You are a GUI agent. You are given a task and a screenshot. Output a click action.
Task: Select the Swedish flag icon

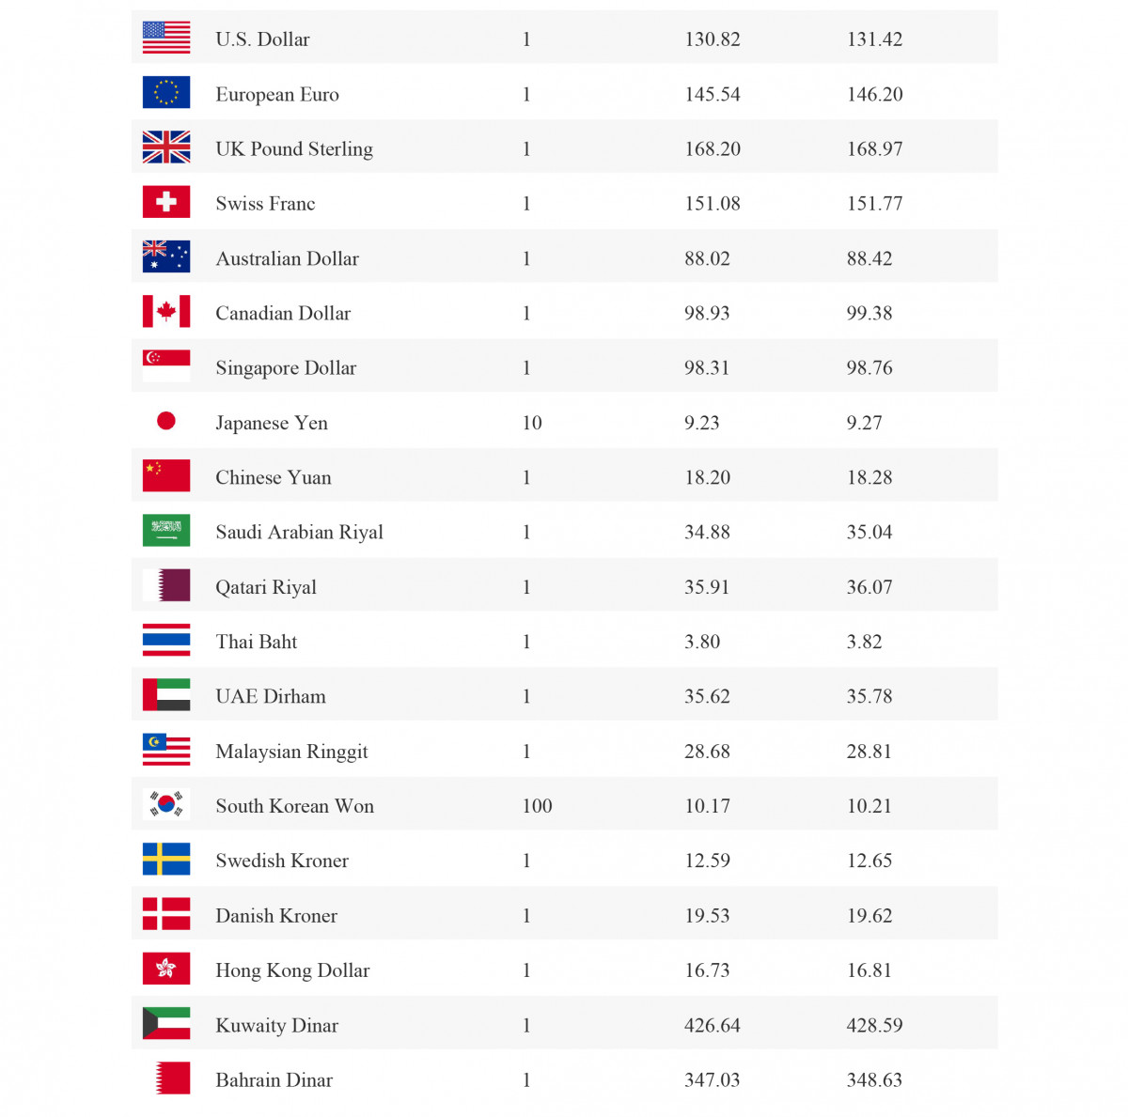166,859
